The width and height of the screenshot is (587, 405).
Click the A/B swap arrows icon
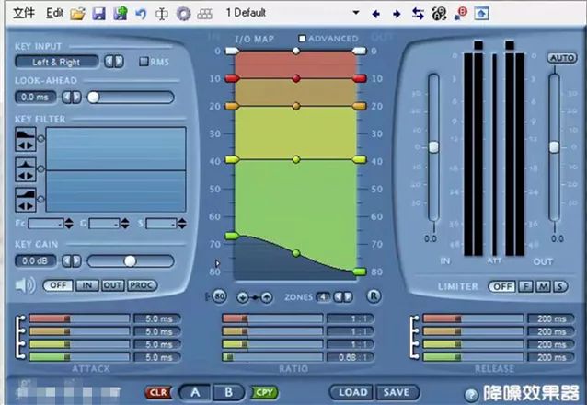click(x=418, y=14)
